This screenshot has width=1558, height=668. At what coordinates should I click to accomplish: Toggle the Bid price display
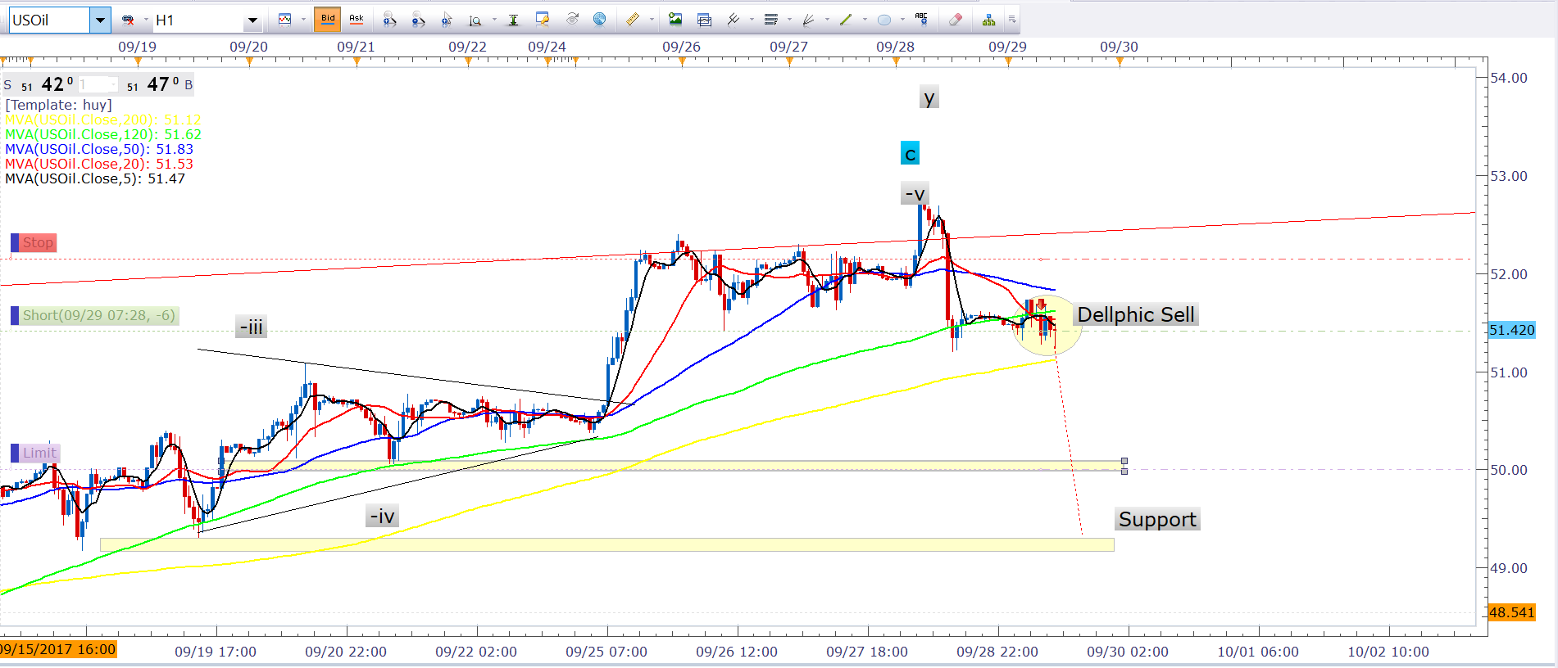[x=328, y=20]
